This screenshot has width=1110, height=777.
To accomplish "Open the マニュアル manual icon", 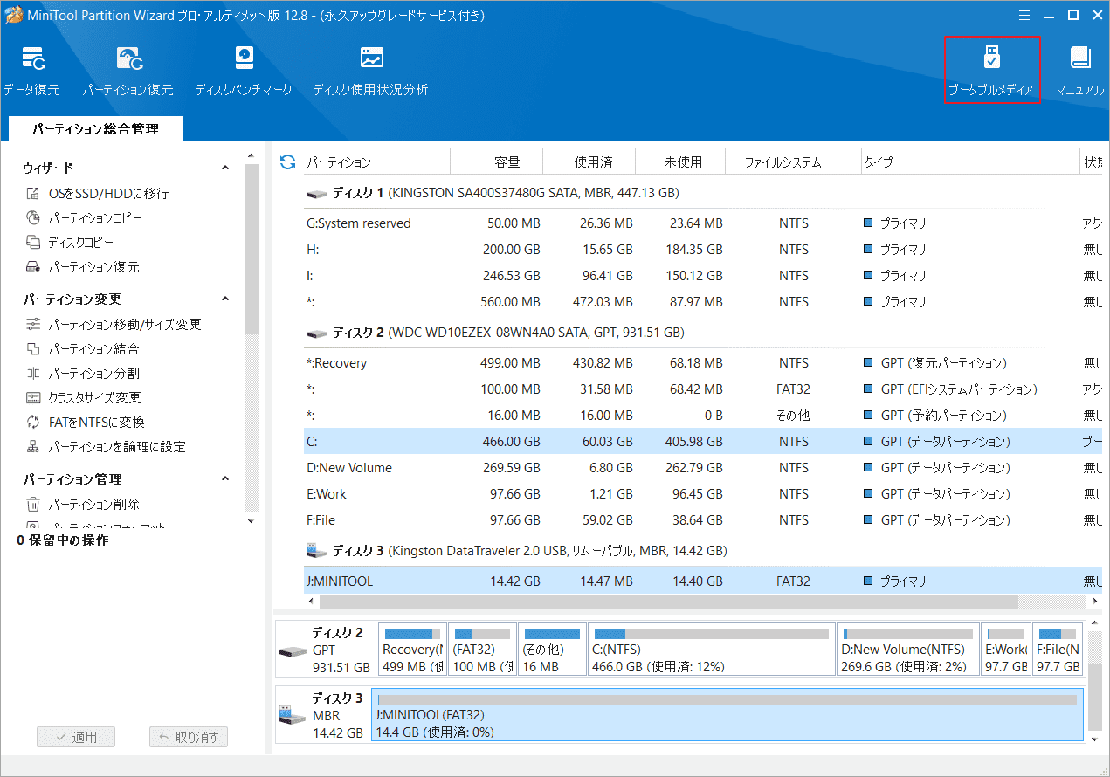I will 1080,70.
